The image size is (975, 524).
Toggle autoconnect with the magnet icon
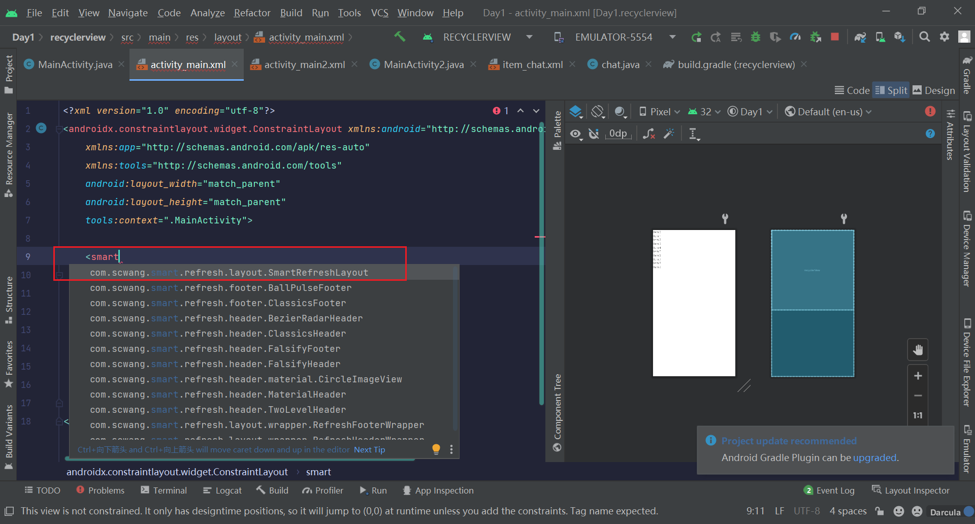[594, 133]
